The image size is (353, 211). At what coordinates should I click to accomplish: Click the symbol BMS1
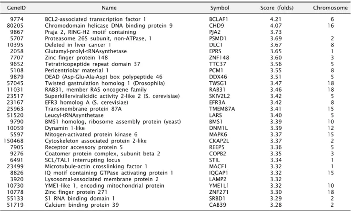click(x=216, y=122)
